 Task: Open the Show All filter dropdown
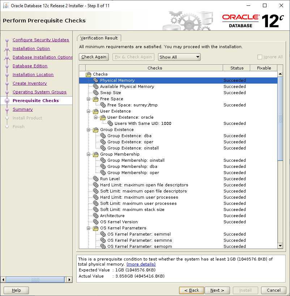(x=179, y=57)
